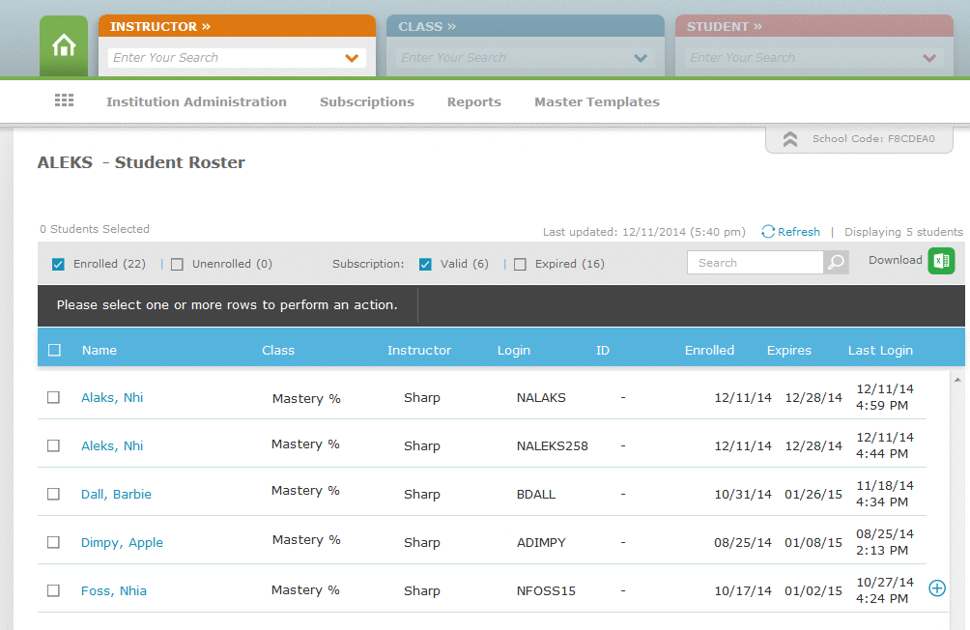Viewport: 970px width, 630px height.
Task: Select the Foss, Nhia row checkbox
Action: coord(54,590)
